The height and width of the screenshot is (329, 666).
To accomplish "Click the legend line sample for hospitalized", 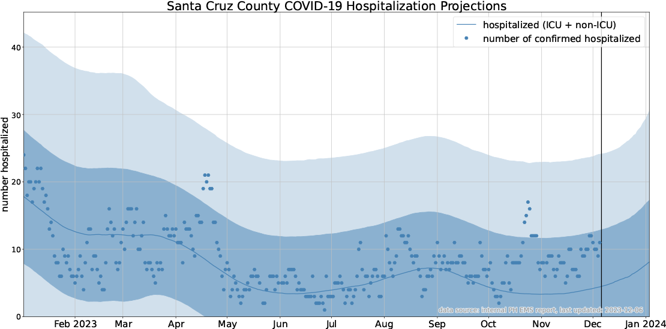I will 466,25.
